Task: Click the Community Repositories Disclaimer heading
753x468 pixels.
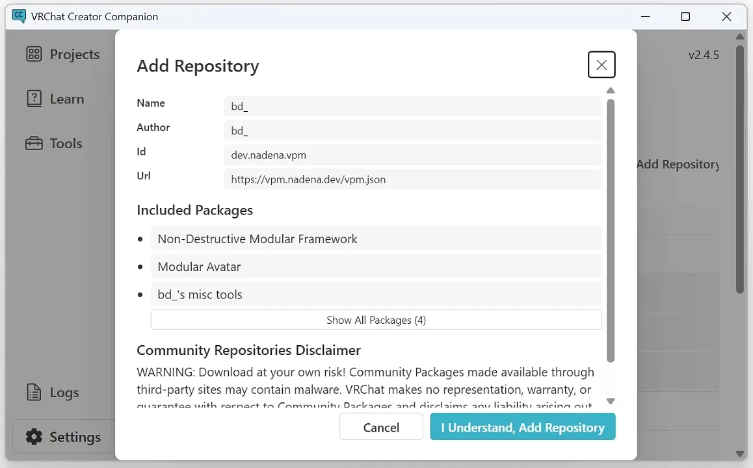Action: tap(248, 350)
